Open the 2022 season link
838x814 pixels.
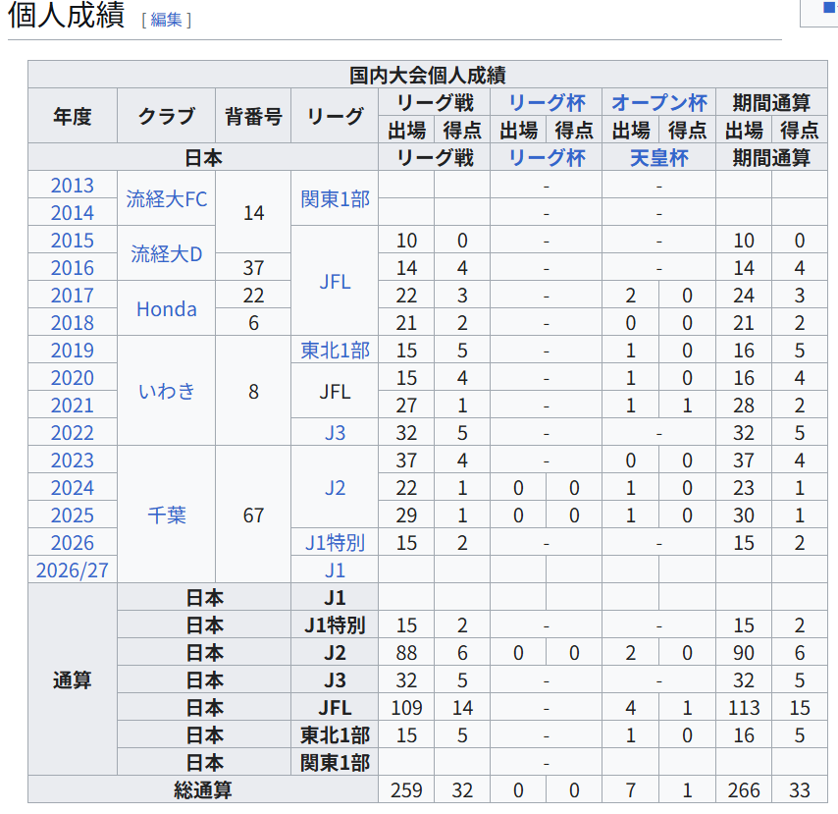point(73,433)
